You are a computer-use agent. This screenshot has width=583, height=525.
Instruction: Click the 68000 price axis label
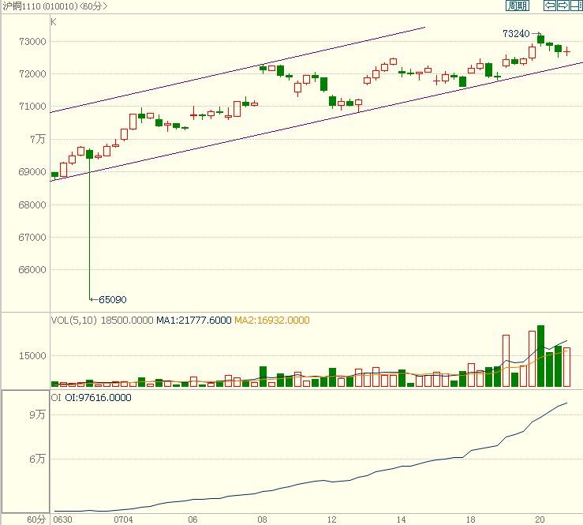pyautogui.click(x=32, y=205)
